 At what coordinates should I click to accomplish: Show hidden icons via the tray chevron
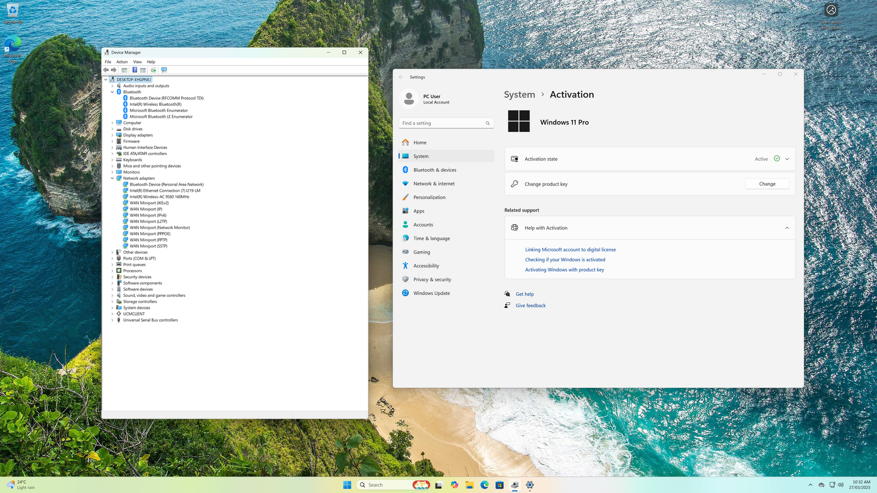click(x=811, y=485)
